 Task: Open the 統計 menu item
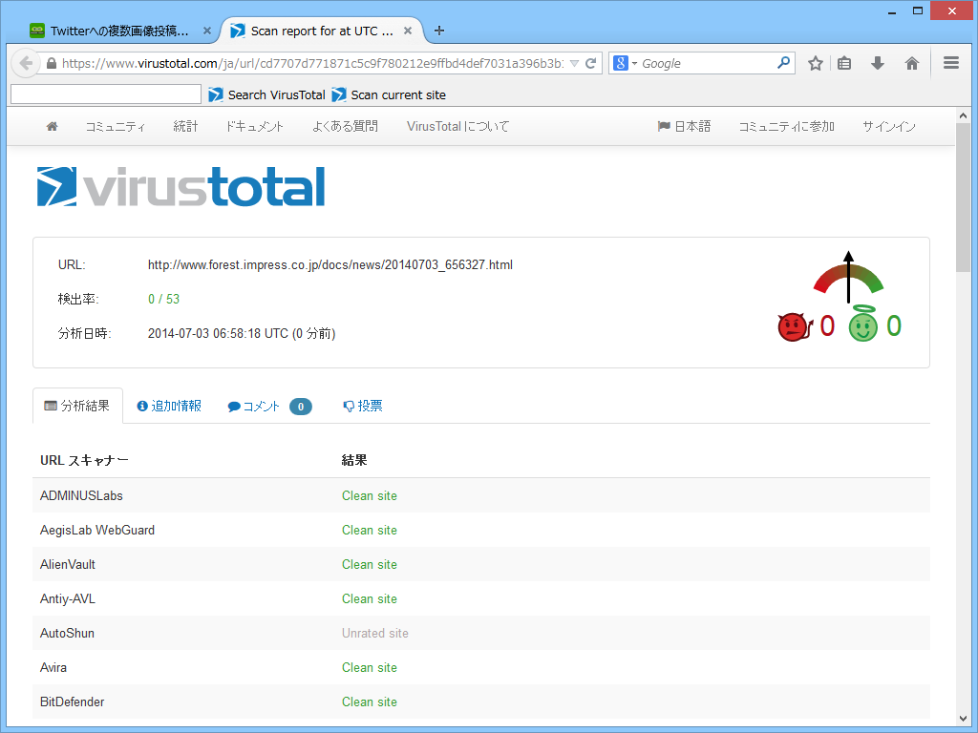(185, 127)
